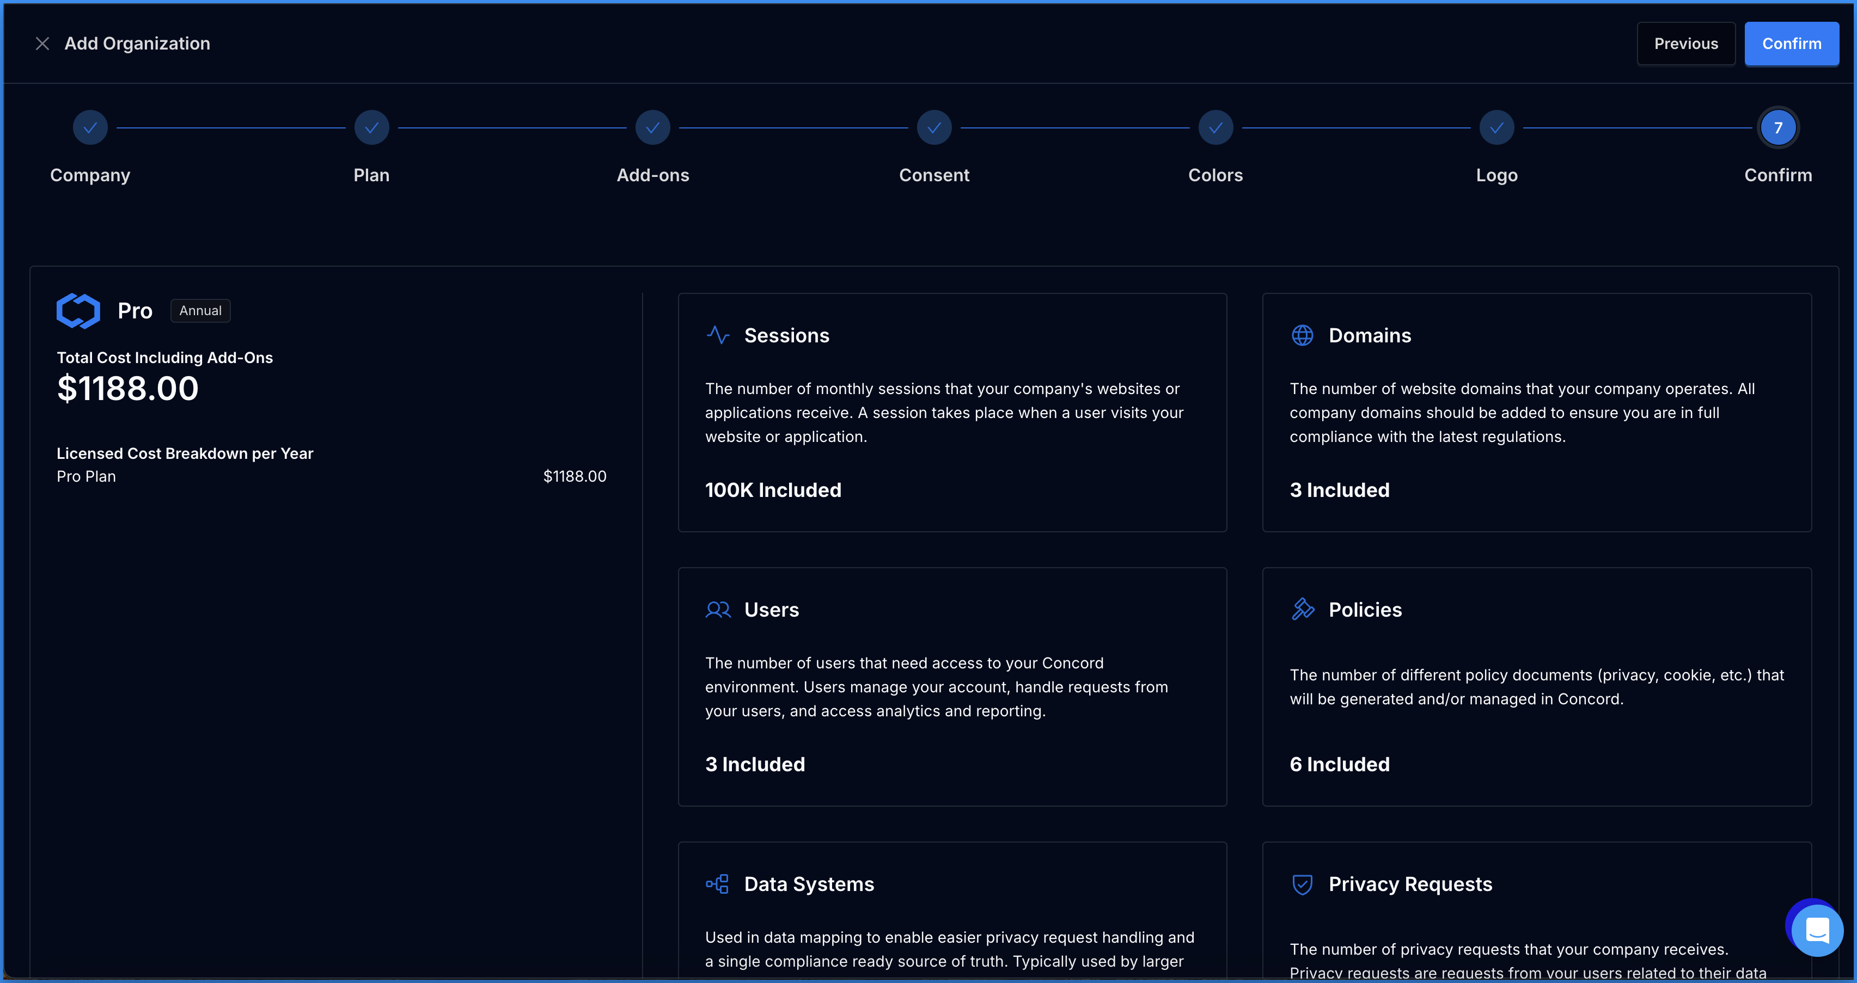Go to the Add-ons step checkmark

(652, 127)
